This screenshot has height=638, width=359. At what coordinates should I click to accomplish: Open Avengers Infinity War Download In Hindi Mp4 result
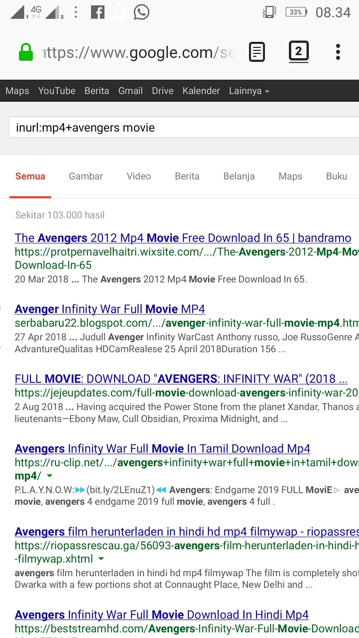pyautogui.click(x=162, y=615)
